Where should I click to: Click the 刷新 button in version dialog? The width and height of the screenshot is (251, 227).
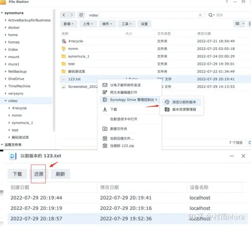(x=60, y=174)
